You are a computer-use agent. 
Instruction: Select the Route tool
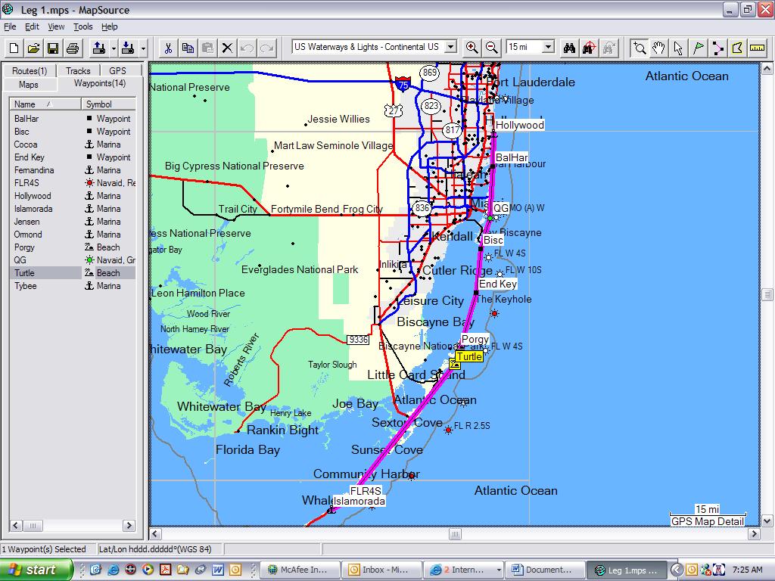point(717,48)
